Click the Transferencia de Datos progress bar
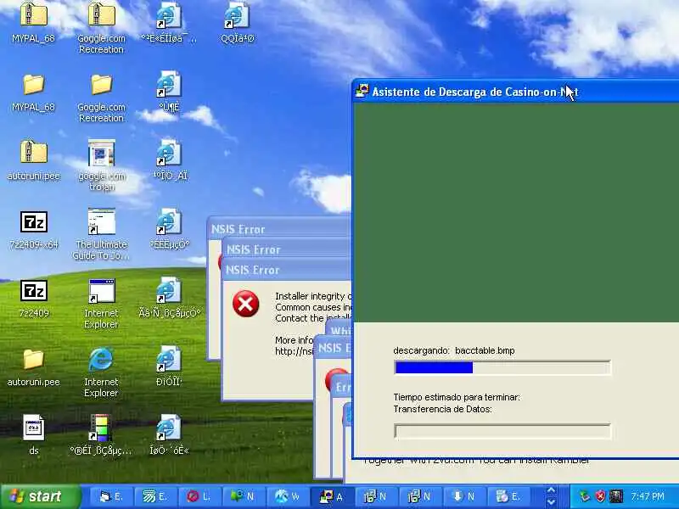This screenshot has height=509, width=679. pos(502,432)
